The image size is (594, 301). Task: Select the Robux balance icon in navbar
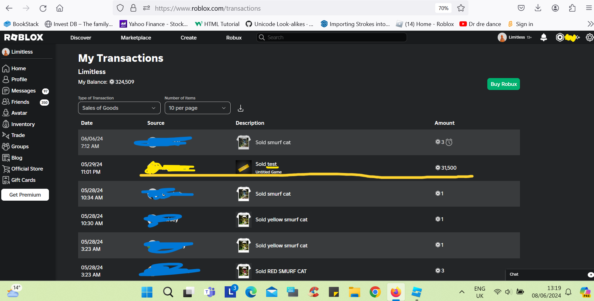(x=560, y=37)
